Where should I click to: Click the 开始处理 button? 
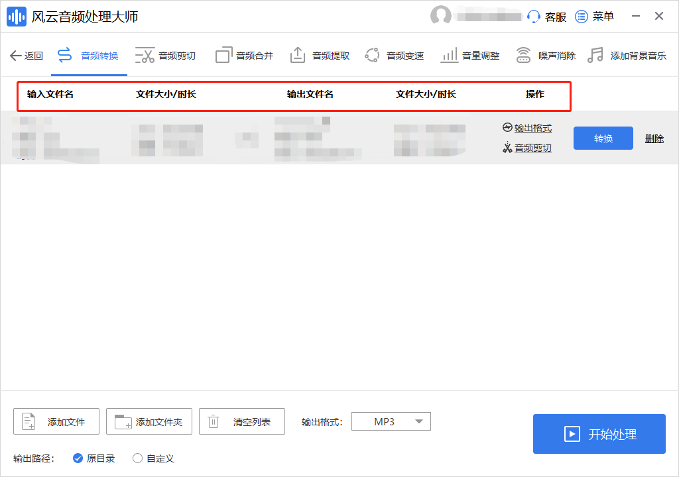coord(599,434)
